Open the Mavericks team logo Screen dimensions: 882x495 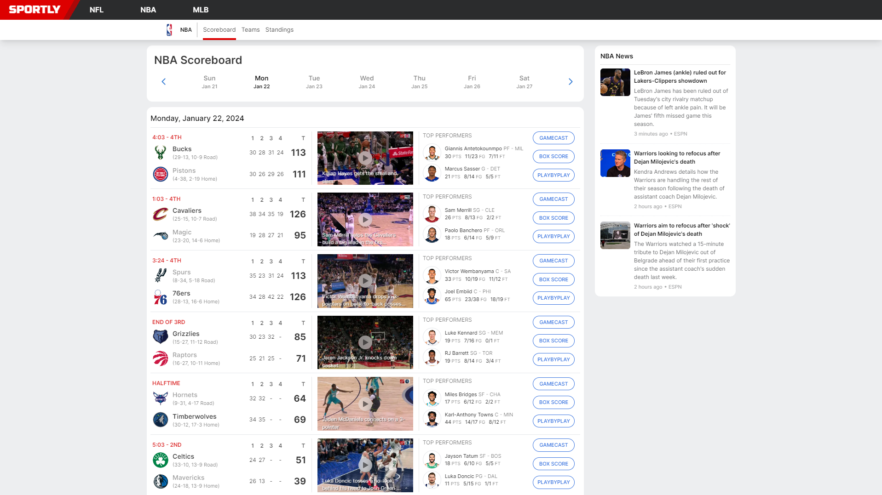tap(161, 481)
